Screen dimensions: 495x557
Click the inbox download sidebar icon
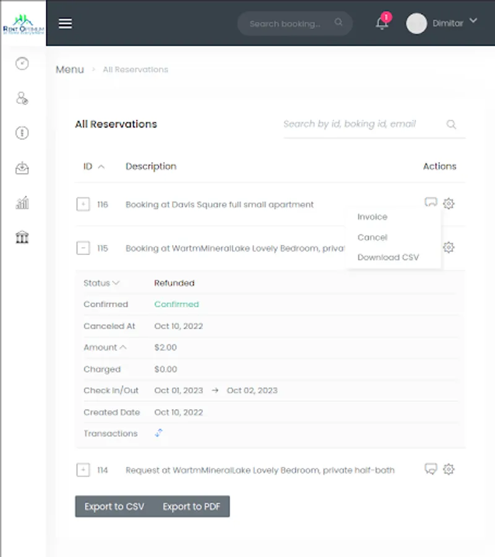[23, 168]
